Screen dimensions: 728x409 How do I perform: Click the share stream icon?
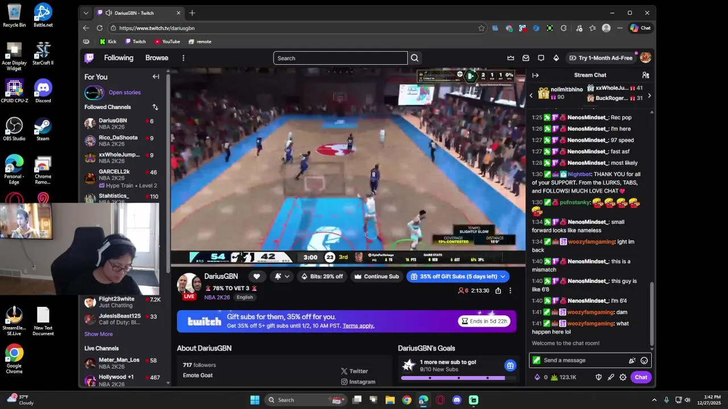[498, 290]
